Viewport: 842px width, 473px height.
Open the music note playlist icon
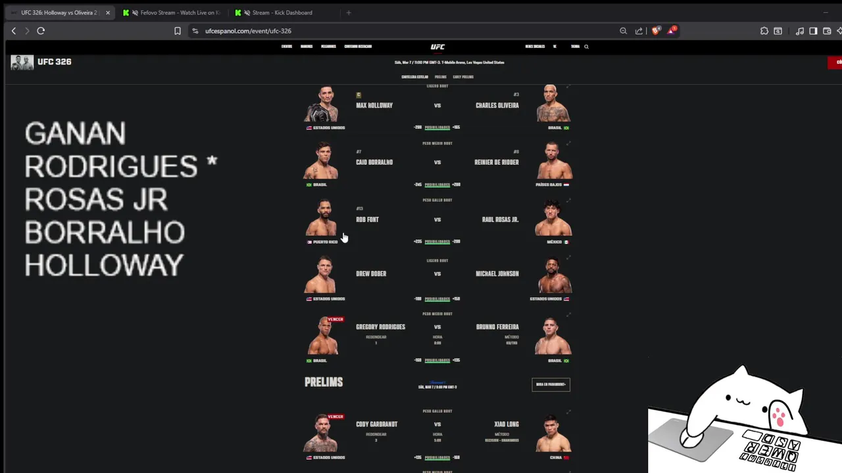[800, 31]
